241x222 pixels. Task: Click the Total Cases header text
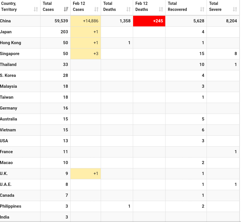[x=48, y=7]
